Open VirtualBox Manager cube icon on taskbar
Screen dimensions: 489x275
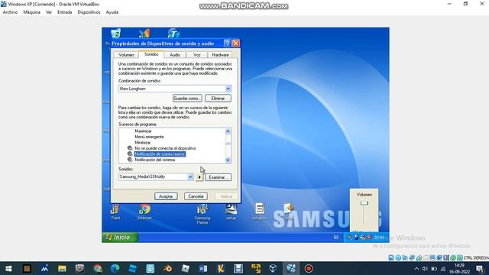274,268
